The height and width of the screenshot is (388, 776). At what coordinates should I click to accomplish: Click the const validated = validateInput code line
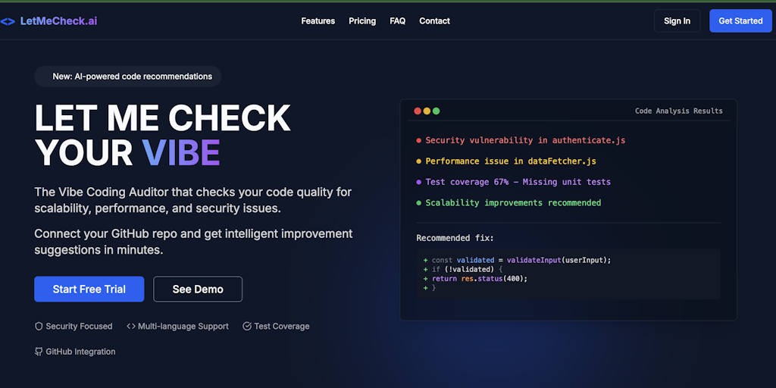tap(517, 261)
